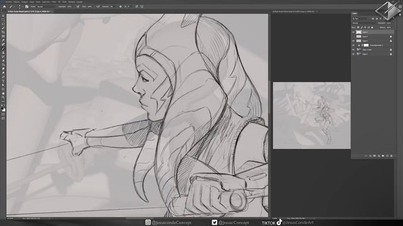Open the Ventana menu
Viewport: 403px width, 226px height.
click(x=72, y=2)
